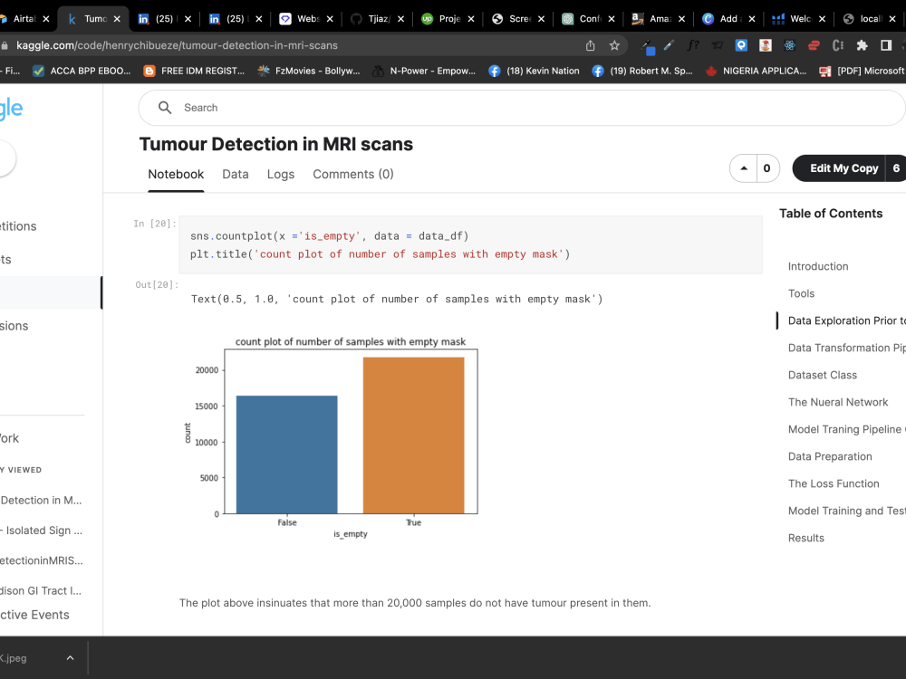
Task: Jump to Dataset Class section
Action: (x=823, y=375)
